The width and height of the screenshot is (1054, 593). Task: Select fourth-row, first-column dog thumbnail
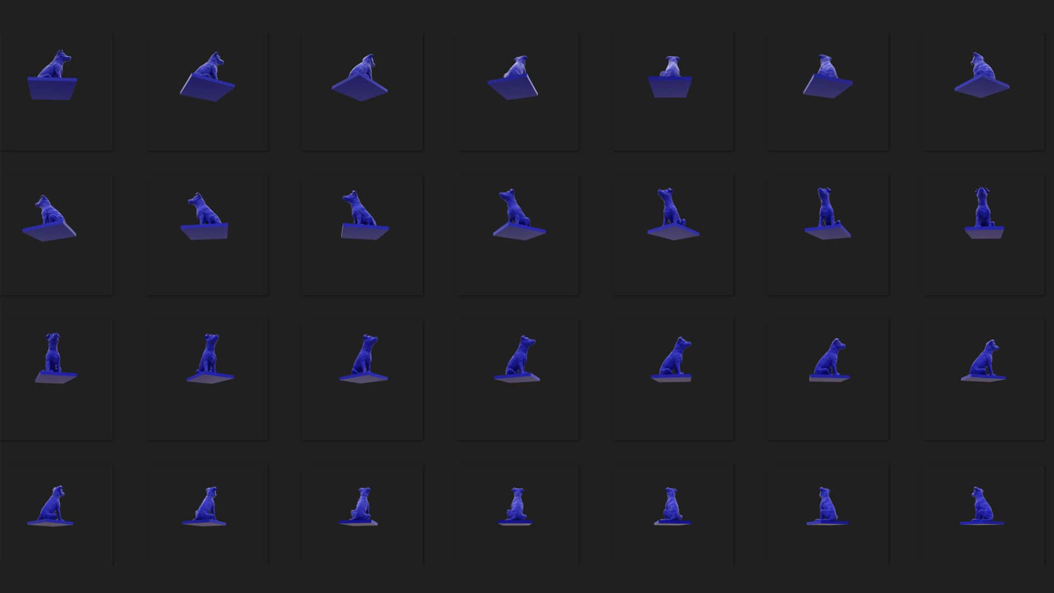56,515
